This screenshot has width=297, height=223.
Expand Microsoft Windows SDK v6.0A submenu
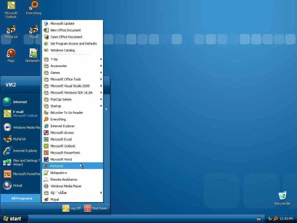73,93
